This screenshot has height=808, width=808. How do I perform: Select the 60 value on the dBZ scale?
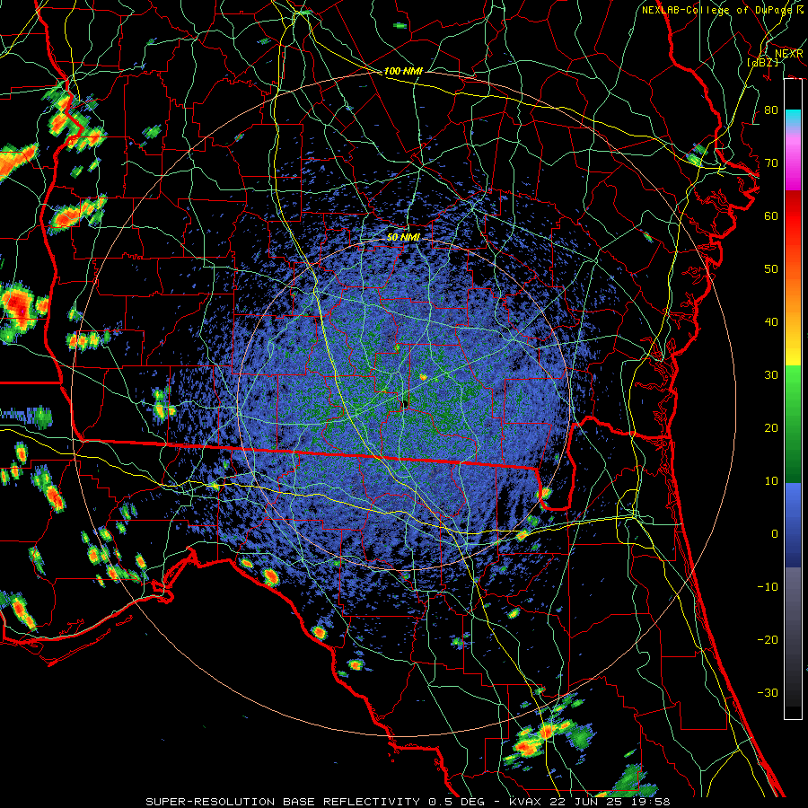pyautogui.click(x=771, y=215)
